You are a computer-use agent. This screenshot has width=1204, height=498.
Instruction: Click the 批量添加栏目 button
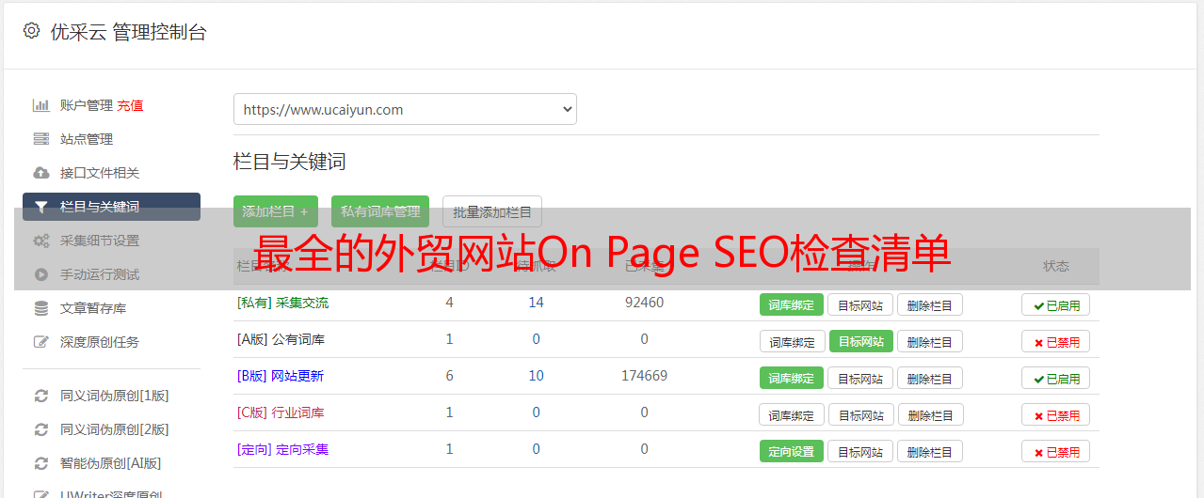tap(492, 211)
